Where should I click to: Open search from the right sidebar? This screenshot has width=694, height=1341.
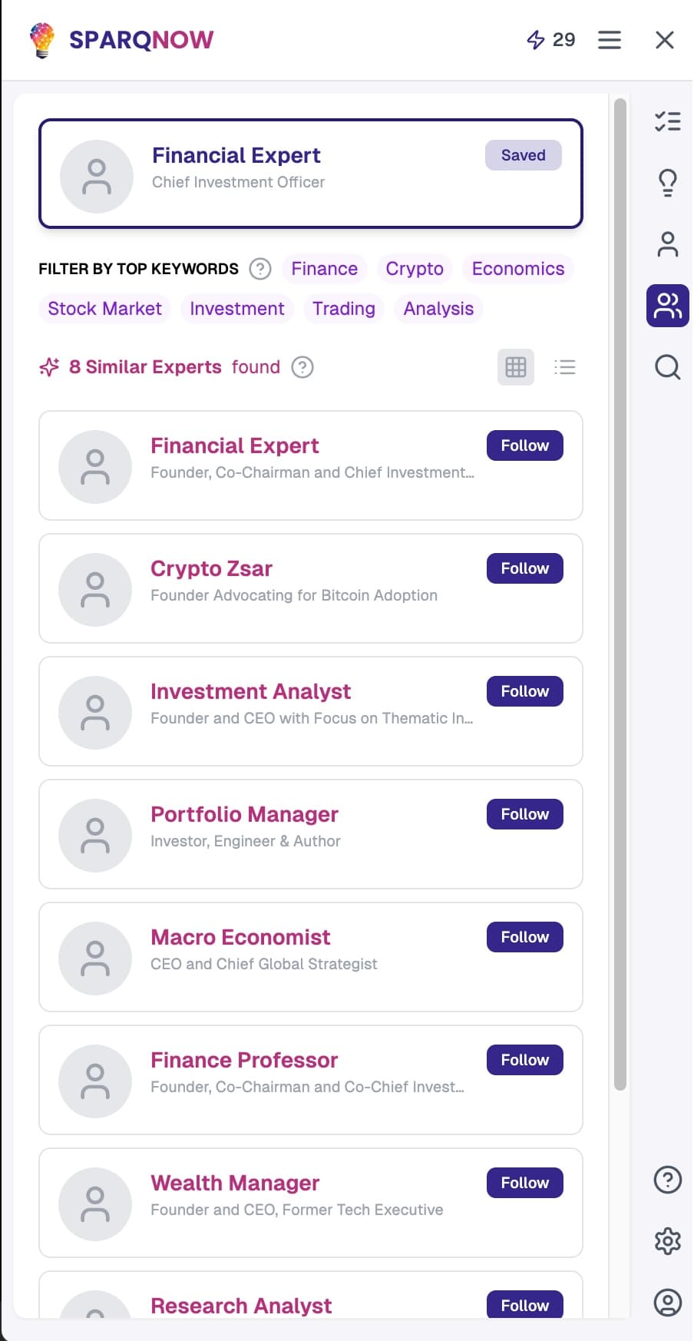(667, 367)
